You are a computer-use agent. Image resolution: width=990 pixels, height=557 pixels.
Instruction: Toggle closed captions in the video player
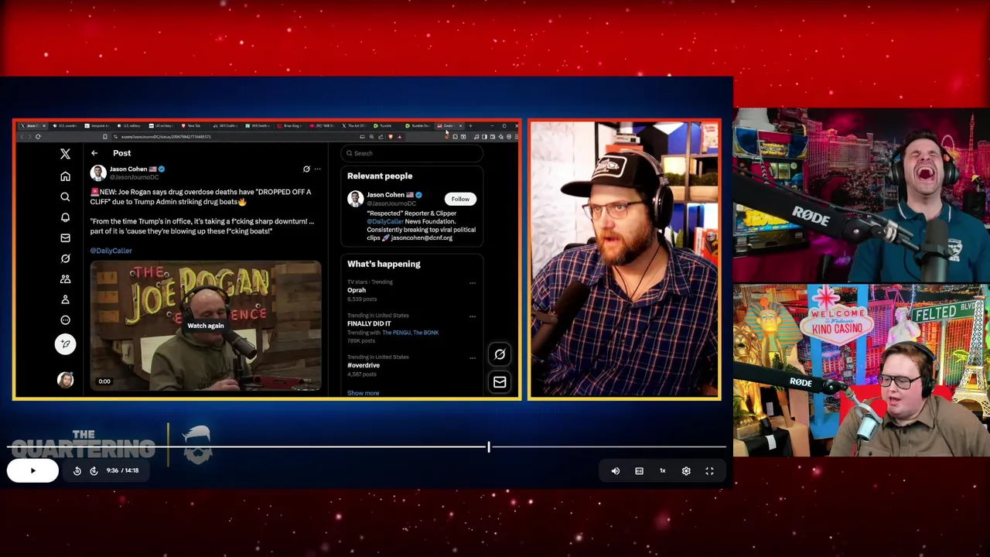tap(639, 470)
